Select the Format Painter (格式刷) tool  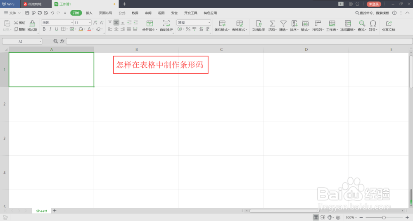32,26
